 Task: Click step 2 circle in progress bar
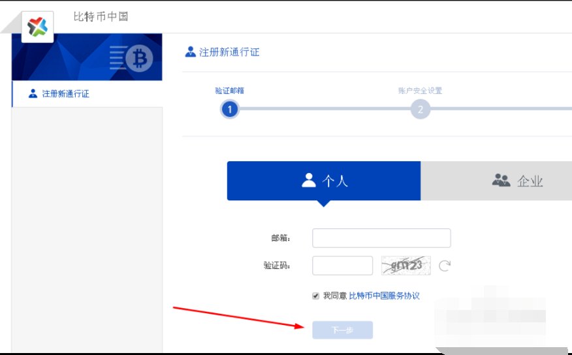pos(421,110)
